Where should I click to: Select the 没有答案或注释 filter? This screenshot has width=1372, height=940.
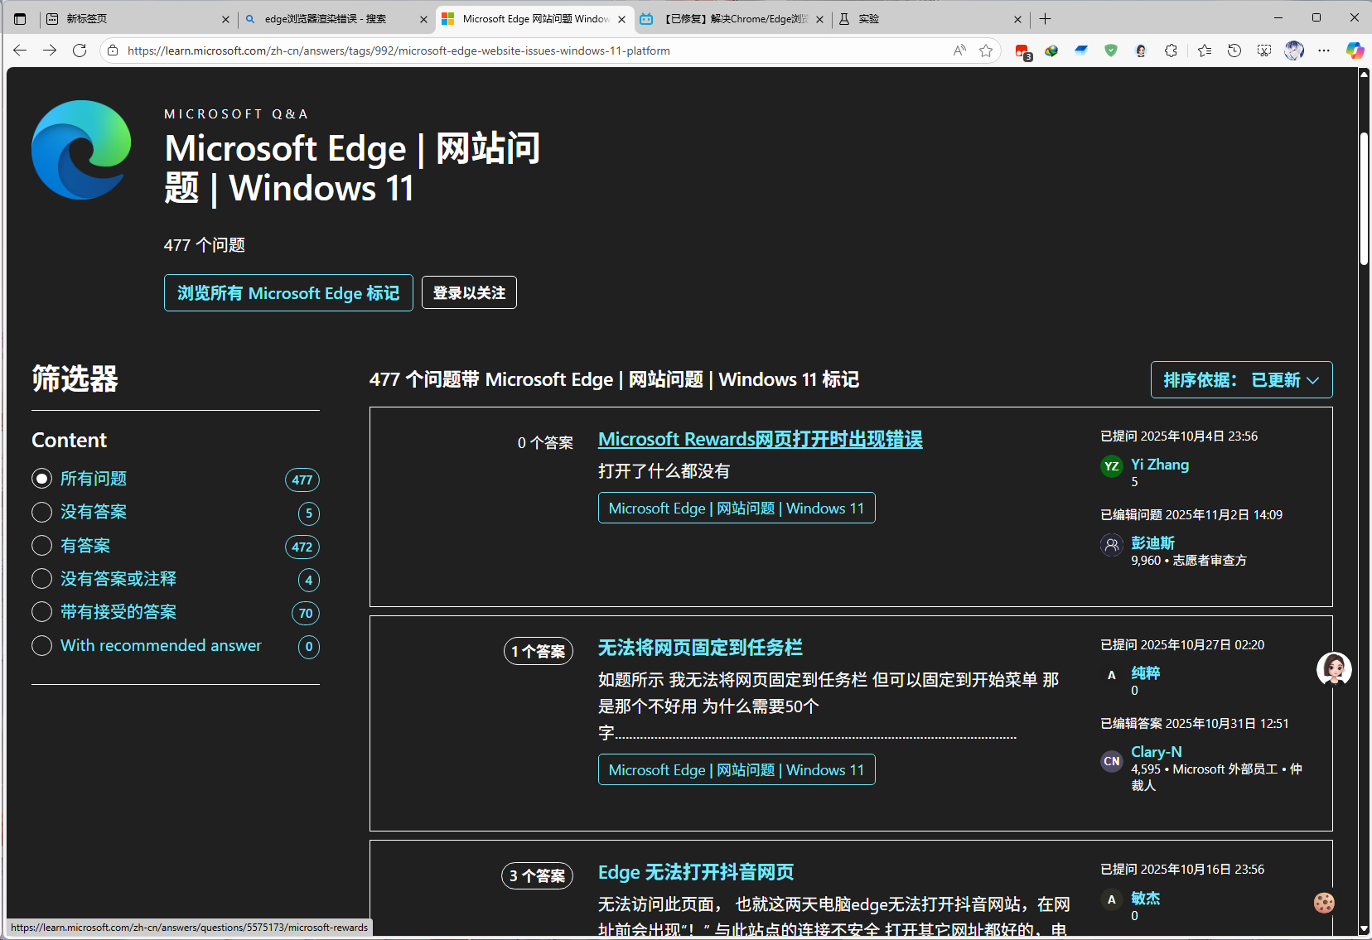pos(41,578)
